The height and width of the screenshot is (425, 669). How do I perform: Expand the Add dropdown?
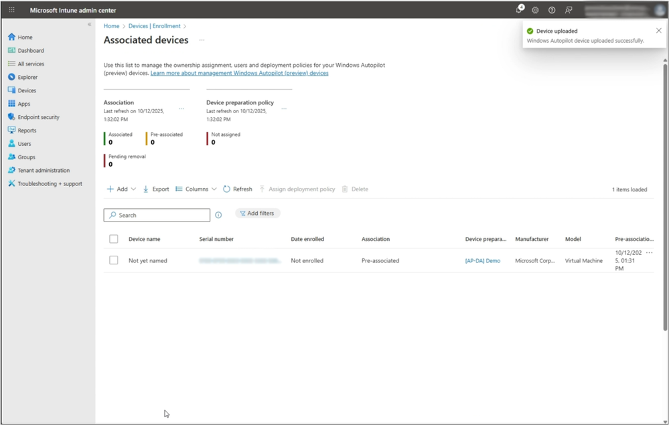point(121,189)
